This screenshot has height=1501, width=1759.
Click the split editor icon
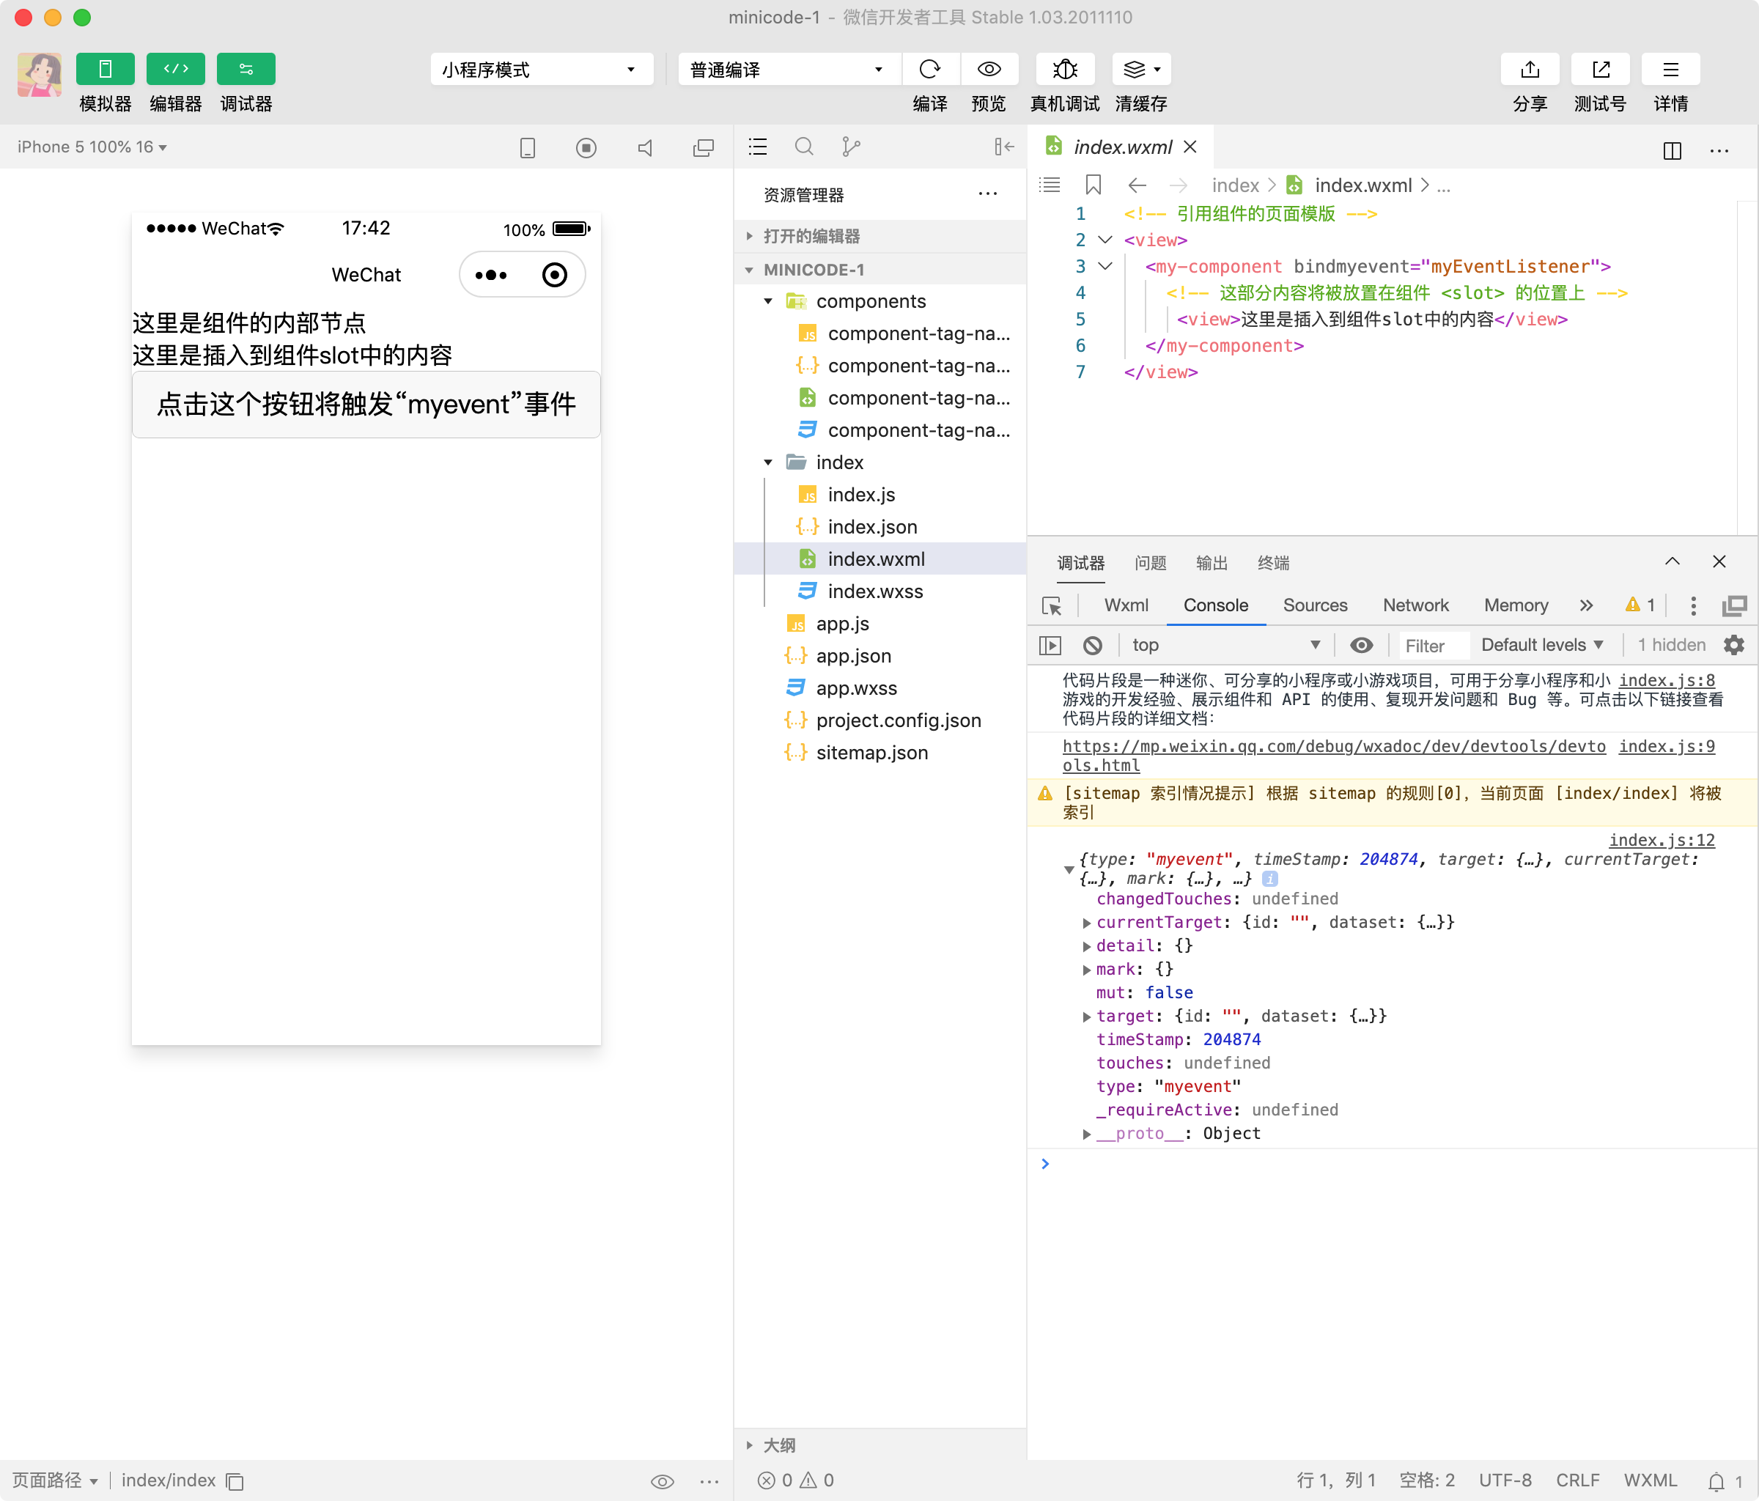1672,150
